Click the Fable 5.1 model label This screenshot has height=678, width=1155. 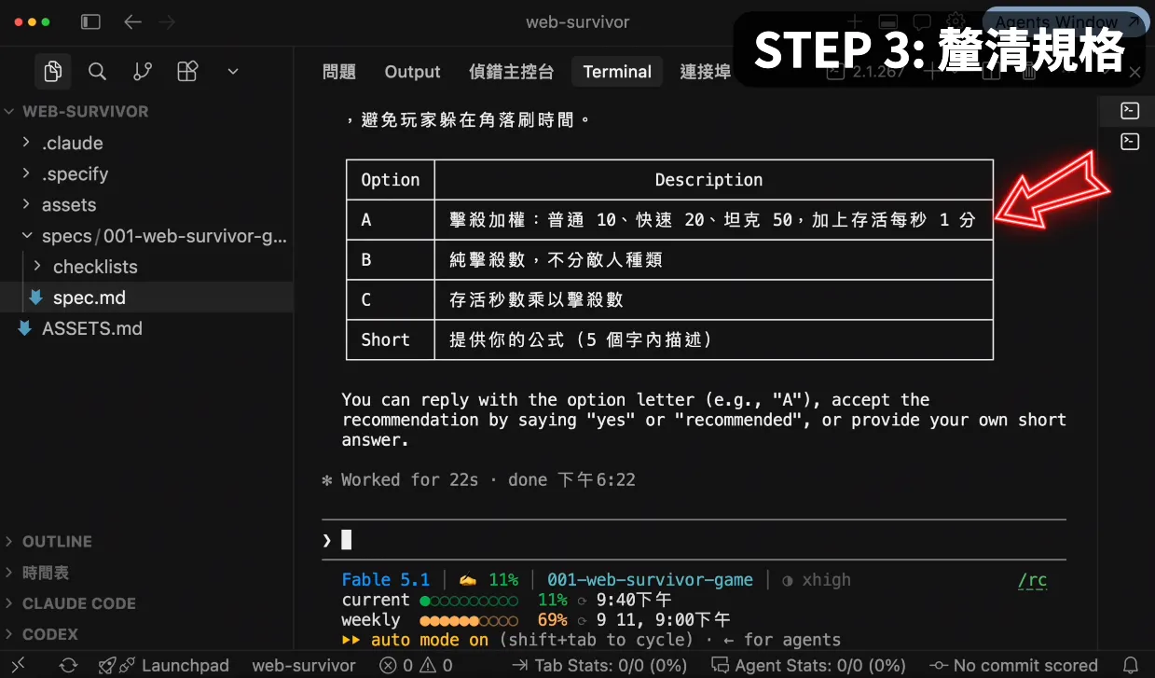tap(386, 580)
